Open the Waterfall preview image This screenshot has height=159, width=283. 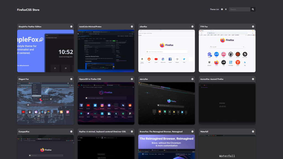point(227,147)
